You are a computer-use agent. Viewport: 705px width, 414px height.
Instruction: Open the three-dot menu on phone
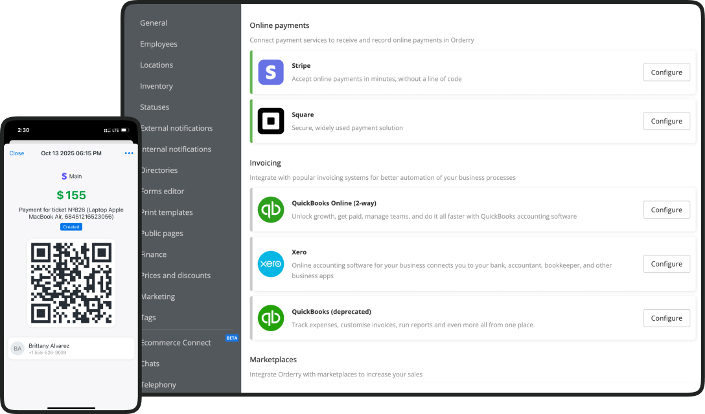pos(129,153)
